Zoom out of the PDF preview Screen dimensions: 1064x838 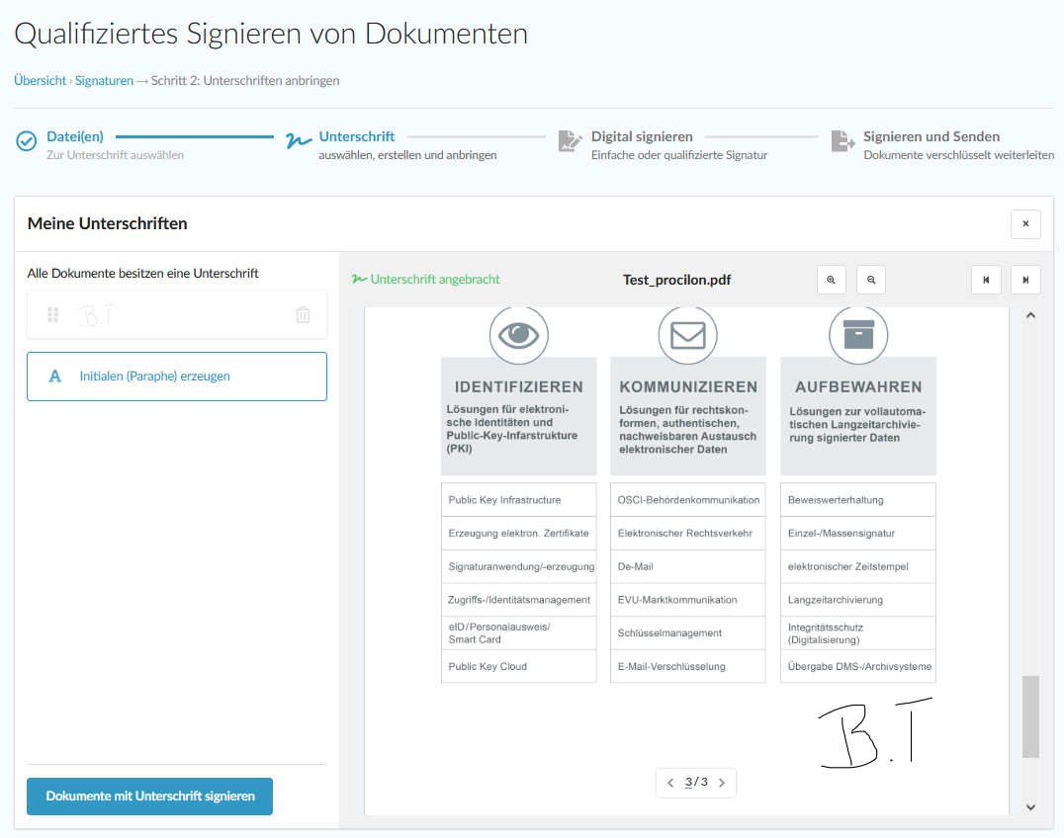pos(871,280)
